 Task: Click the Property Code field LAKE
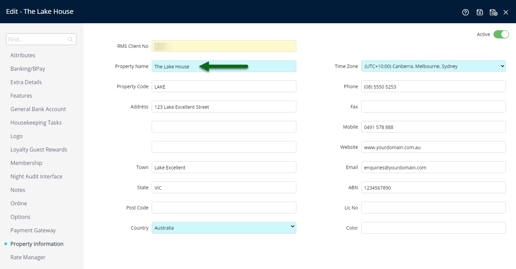[224, 86]
